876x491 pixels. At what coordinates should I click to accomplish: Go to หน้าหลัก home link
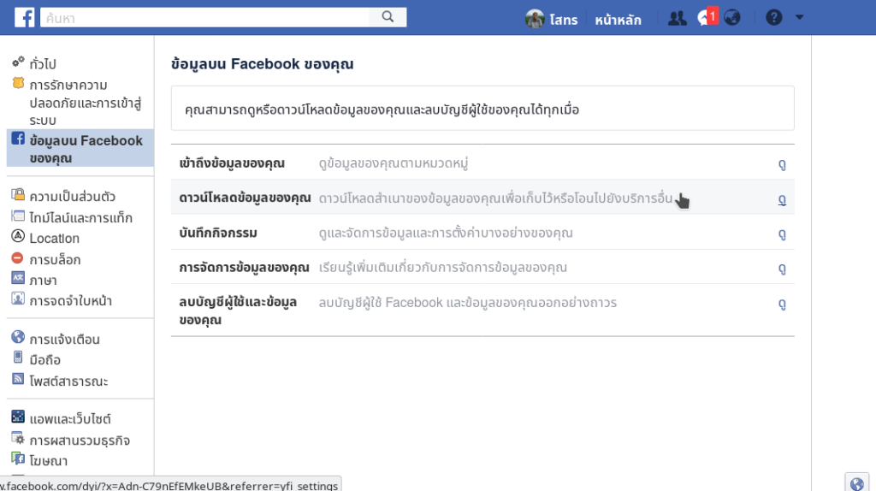(x=618, y=20)
